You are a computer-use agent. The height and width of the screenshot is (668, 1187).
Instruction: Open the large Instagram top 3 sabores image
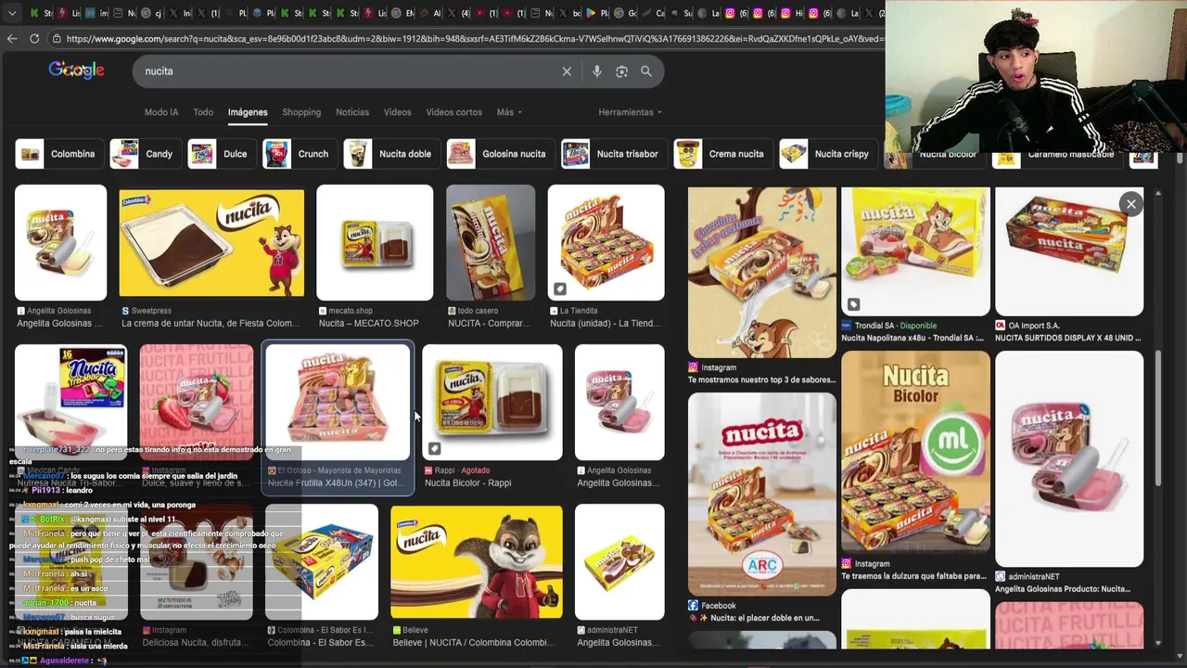(x=762, y=272)
